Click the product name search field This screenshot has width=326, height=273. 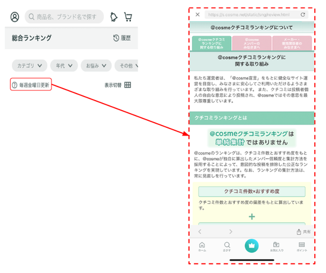pyautogui.click(x=64, y=17)
